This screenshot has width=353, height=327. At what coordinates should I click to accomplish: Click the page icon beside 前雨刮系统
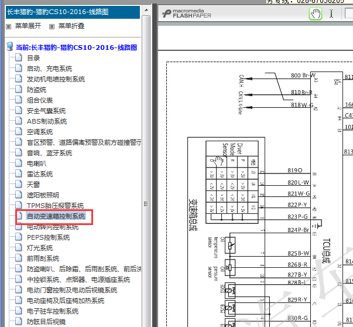[19, 258]
